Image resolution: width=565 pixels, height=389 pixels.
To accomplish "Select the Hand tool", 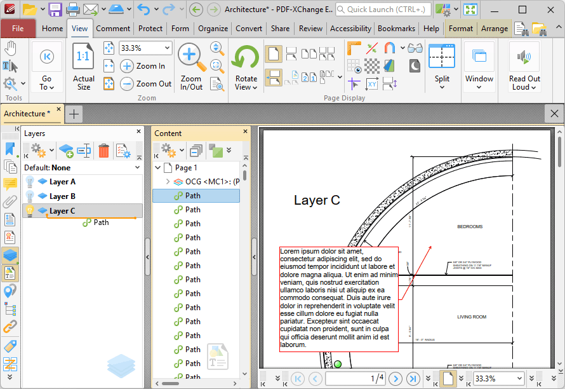I will [x=11, y=48].
